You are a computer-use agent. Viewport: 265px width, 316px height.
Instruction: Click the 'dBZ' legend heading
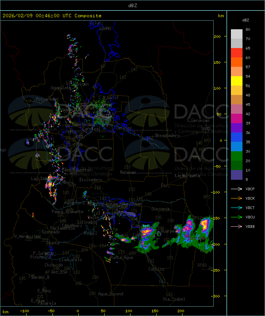click(246, 20)
